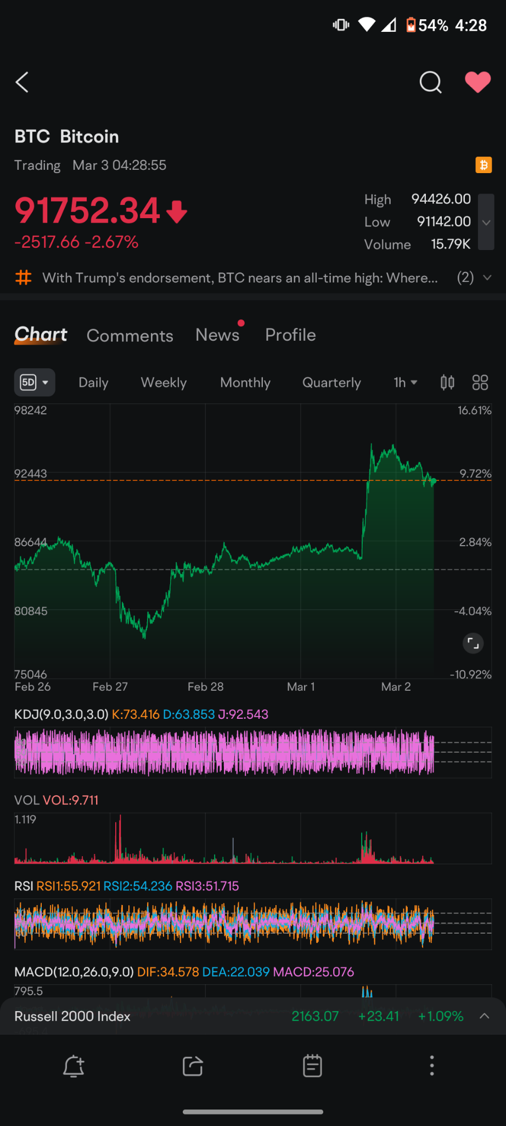Tap the -2517.66 -2.67% change value
506x1126 pixels.
[x=76, y=242]
